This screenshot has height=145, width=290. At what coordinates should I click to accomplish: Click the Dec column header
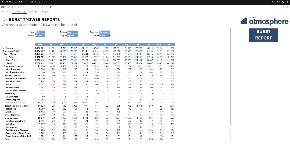[170, 45]
